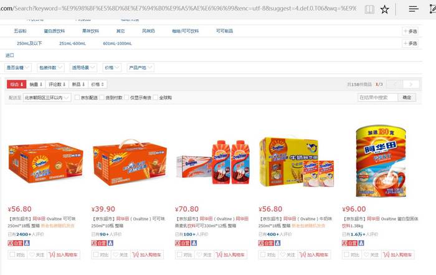Select the 评论数 sorting tab

point(57,84)
